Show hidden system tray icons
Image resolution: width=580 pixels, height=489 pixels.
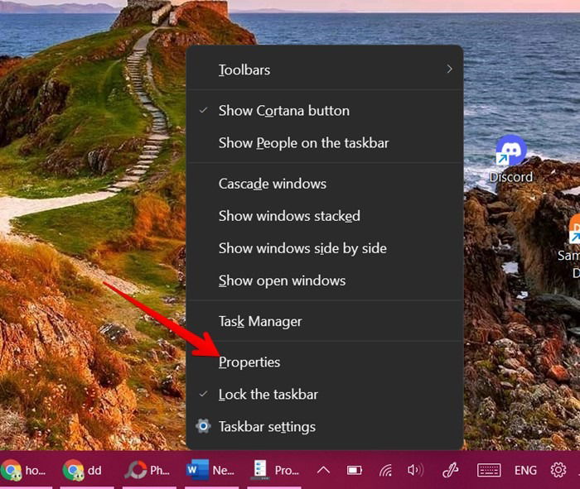(323, 470)
